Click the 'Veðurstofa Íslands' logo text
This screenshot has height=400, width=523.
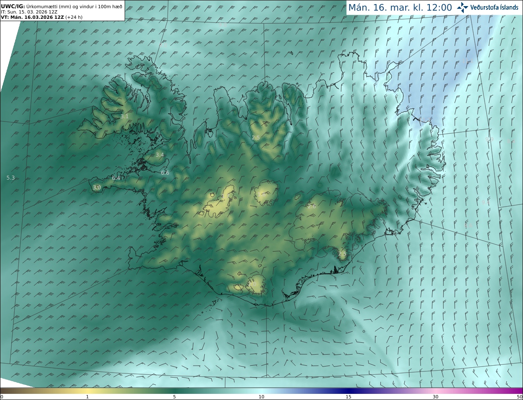click(494, 7)
